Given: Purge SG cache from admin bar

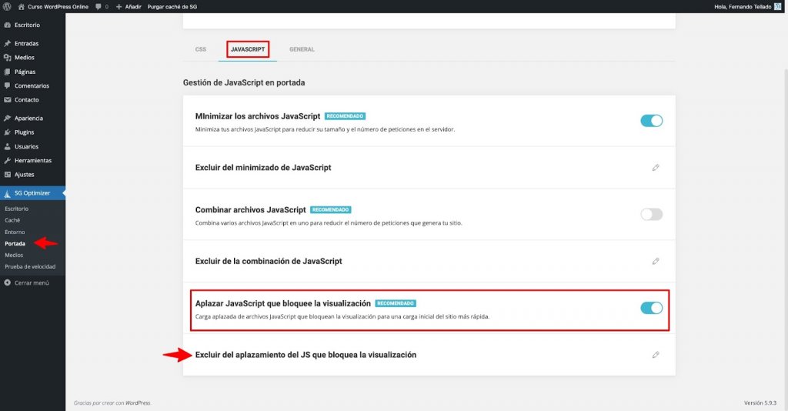Looking at the screenshot, I should pos(172,6).
